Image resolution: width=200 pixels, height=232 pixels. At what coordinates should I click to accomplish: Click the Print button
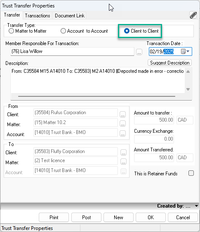(54, 218)
